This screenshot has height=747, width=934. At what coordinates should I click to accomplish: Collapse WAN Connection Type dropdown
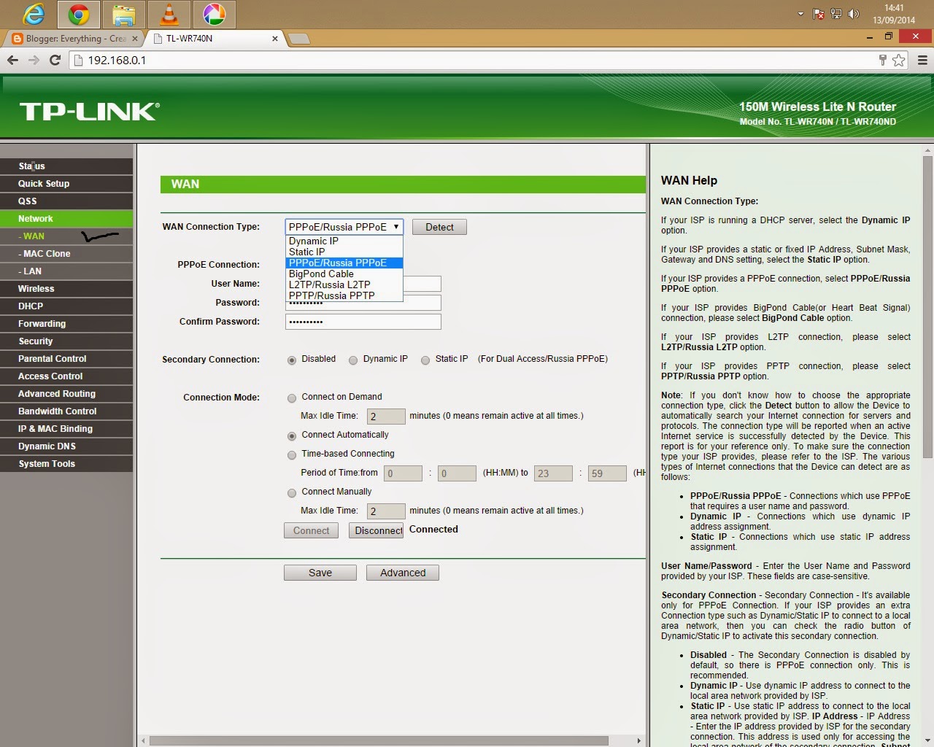coord(344,227)
